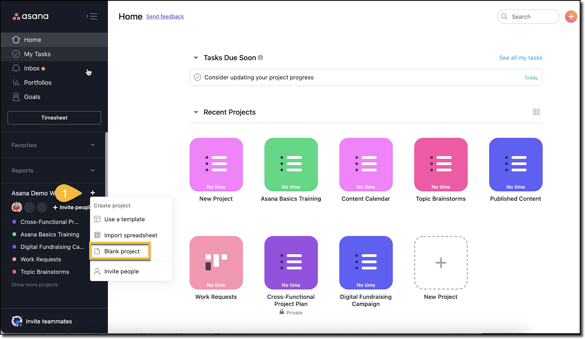
Task: Click the Home page heading
Action: (131, 16)
